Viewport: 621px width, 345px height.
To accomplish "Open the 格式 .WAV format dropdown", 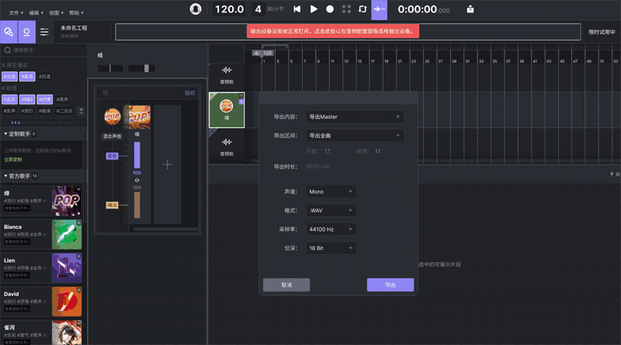I will 330,210.
